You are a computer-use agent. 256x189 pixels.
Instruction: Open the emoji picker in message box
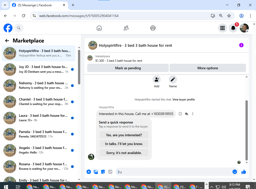pyautogui.click(x=234, y=172)
